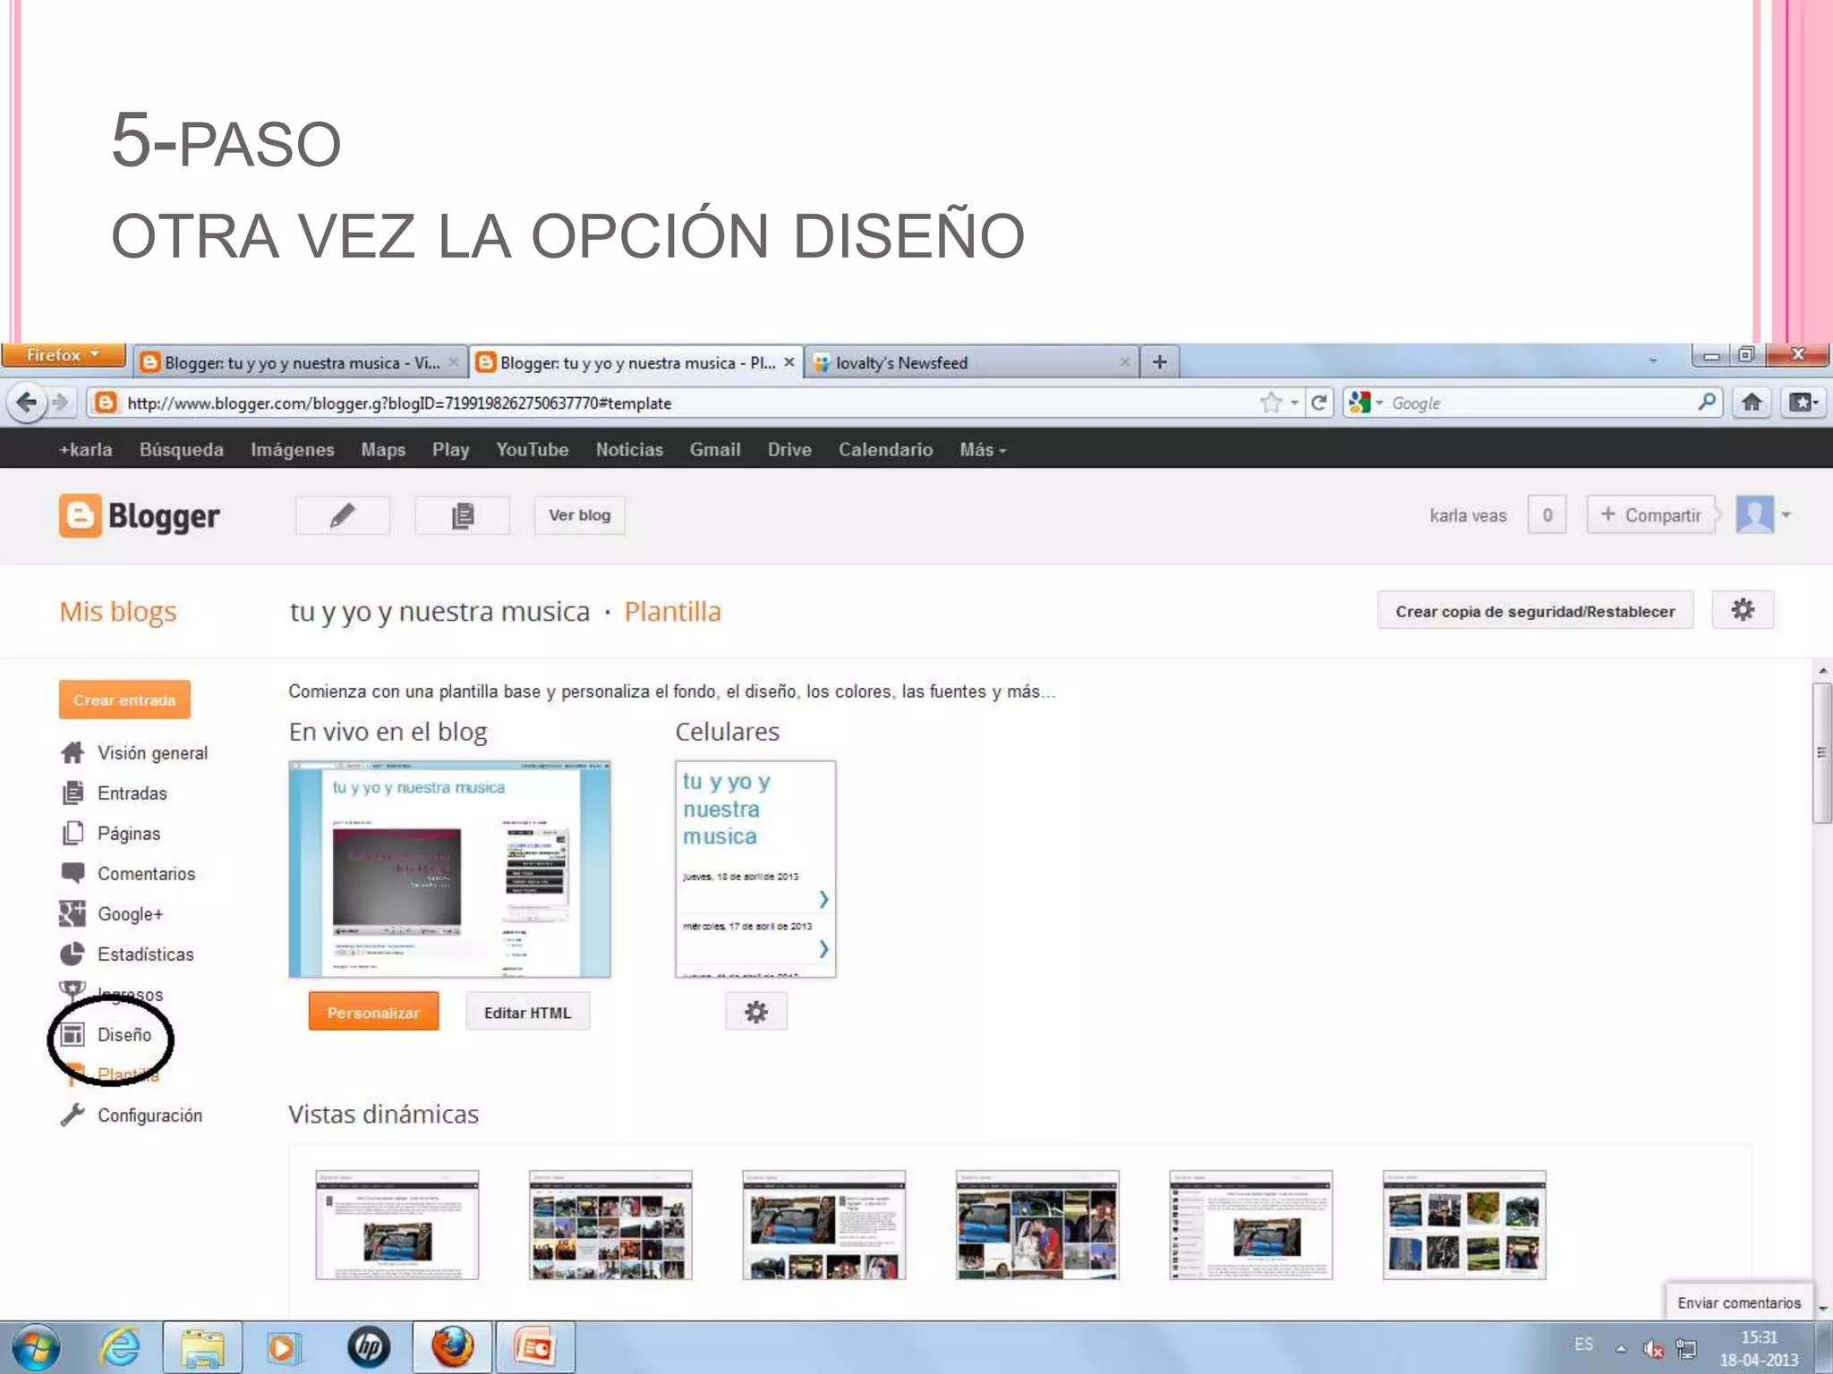The height and width of the screenshot is (1374, 1833).
Task: Click the notifications count 0 button
Action: [x=1547, y=515]
